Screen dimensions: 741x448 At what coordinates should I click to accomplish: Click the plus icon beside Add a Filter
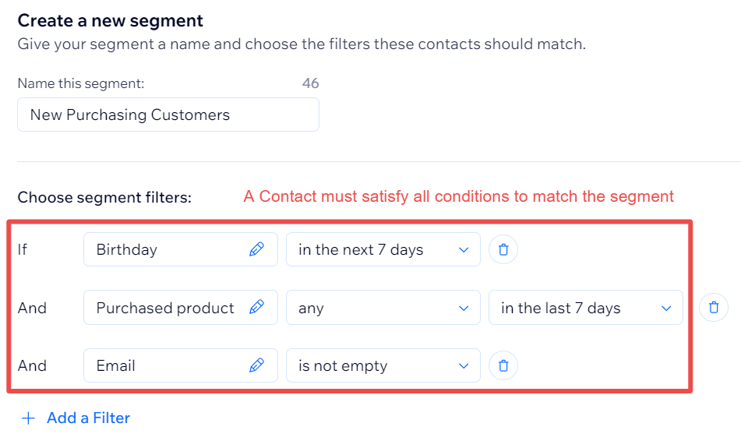click(28, 418)
